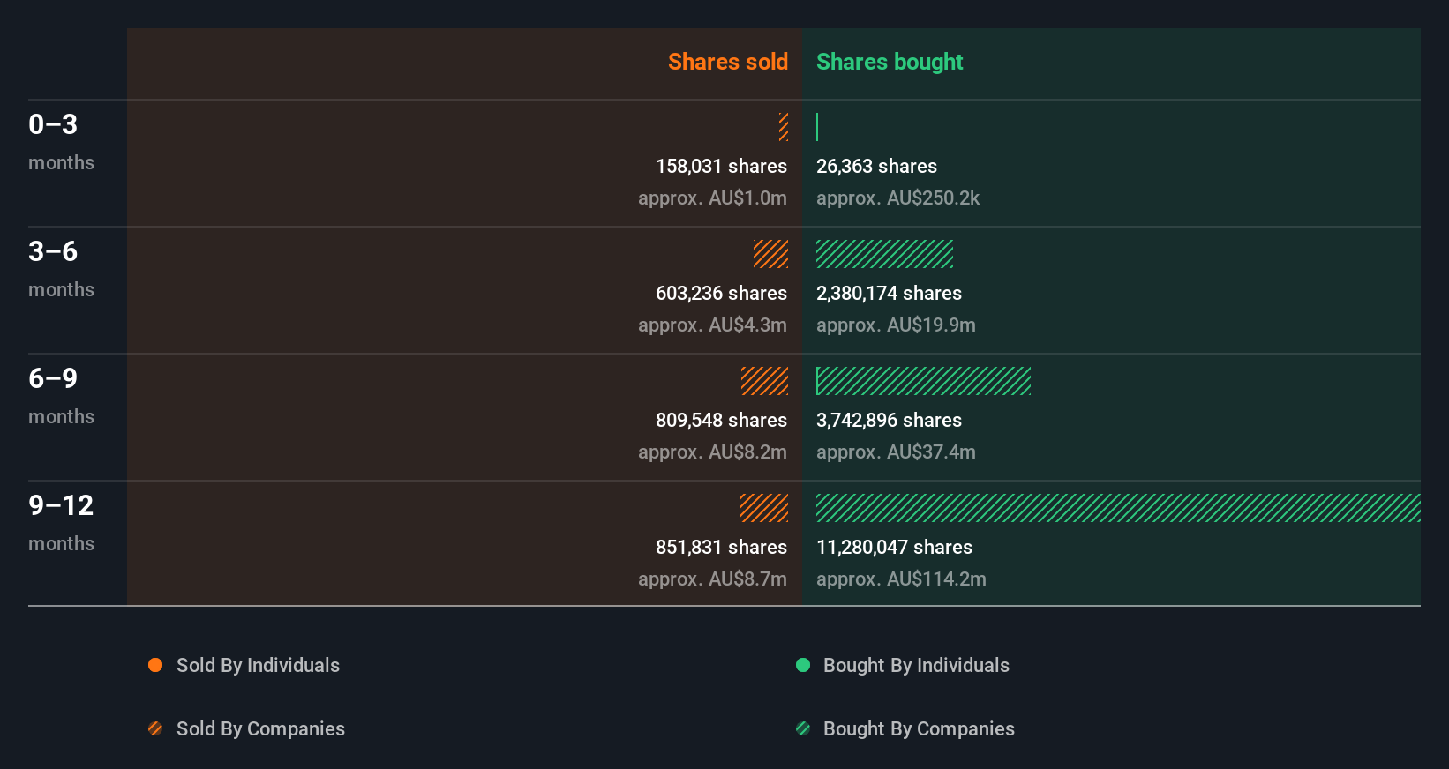
Task: Click the approx. AU$1.0m amount
Action: click(x=712, y=198)
